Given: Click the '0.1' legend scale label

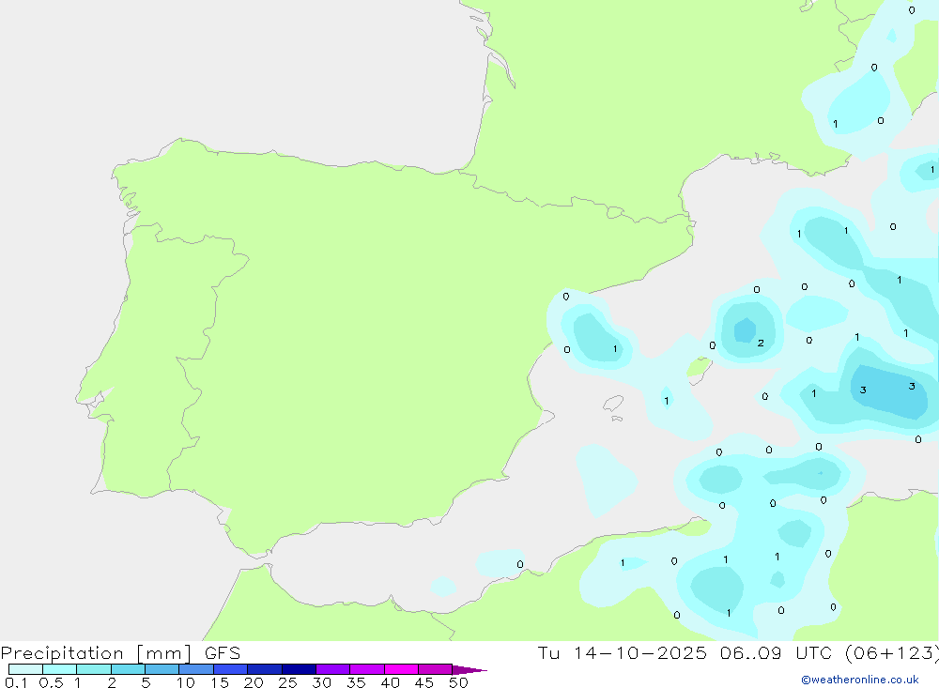Looking at the screenshot, I should (16, 682).
